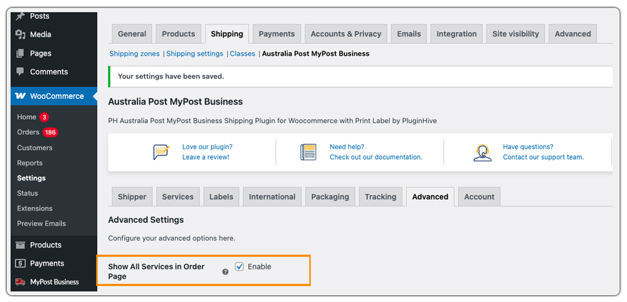
Task: Click the review speech bubble icon
Action: 162,152
